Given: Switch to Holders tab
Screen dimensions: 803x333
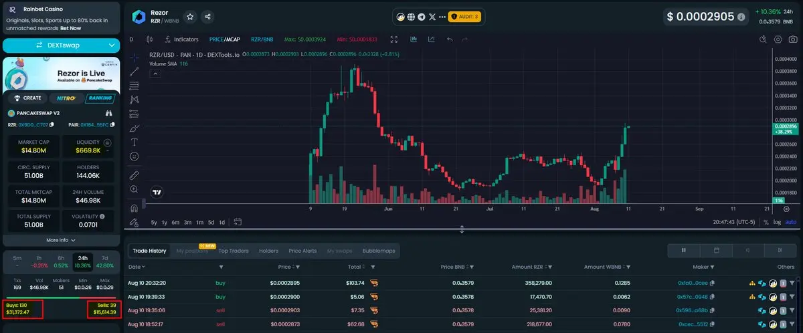Looking at the screenshot, I should coord(268,251).
